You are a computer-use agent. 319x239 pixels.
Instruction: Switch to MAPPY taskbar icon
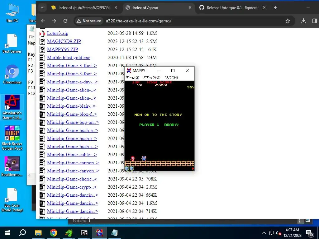tap(99, 233)
